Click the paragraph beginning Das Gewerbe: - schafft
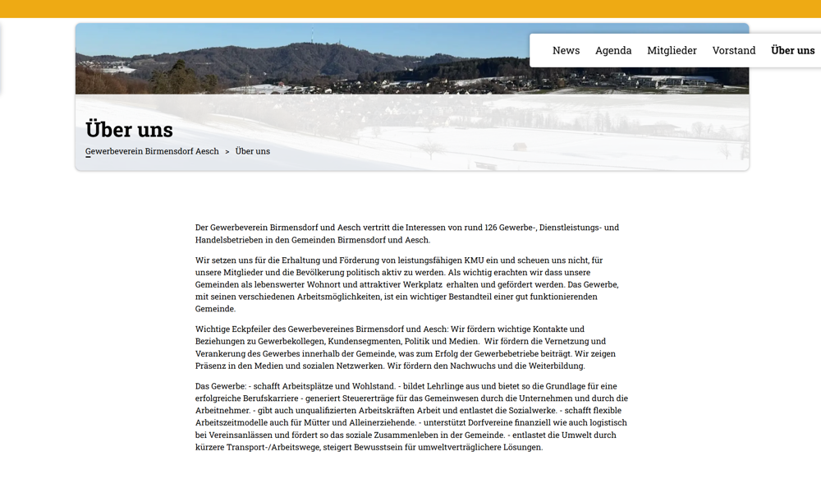 tap(406, 417)
